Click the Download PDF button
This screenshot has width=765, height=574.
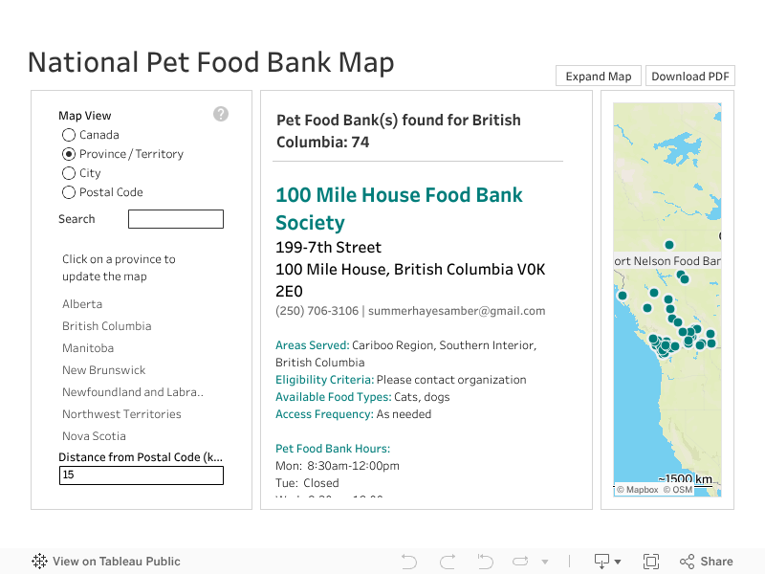pyautogui.click(x=690, y=77)
